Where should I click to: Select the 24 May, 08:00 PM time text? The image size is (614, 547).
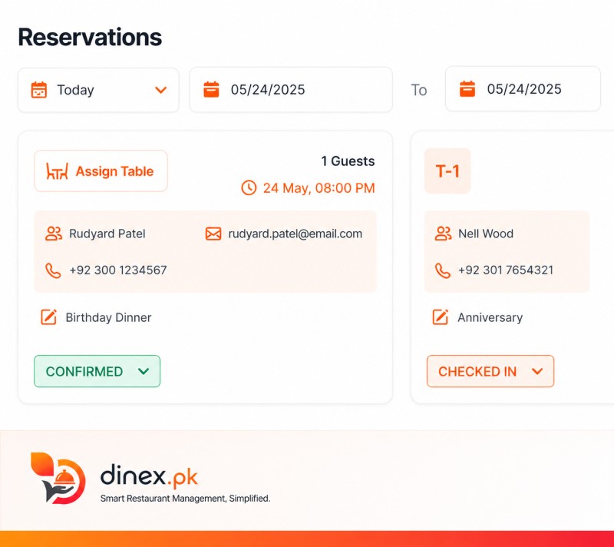pyautogui.click(x=319, y=188)
